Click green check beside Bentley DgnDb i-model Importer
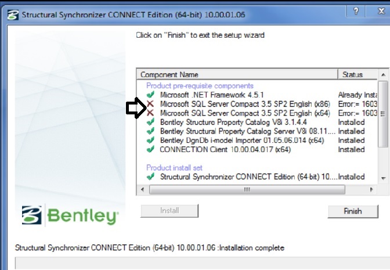Screen dimensions: 390x270 click(x=150, y=140)
